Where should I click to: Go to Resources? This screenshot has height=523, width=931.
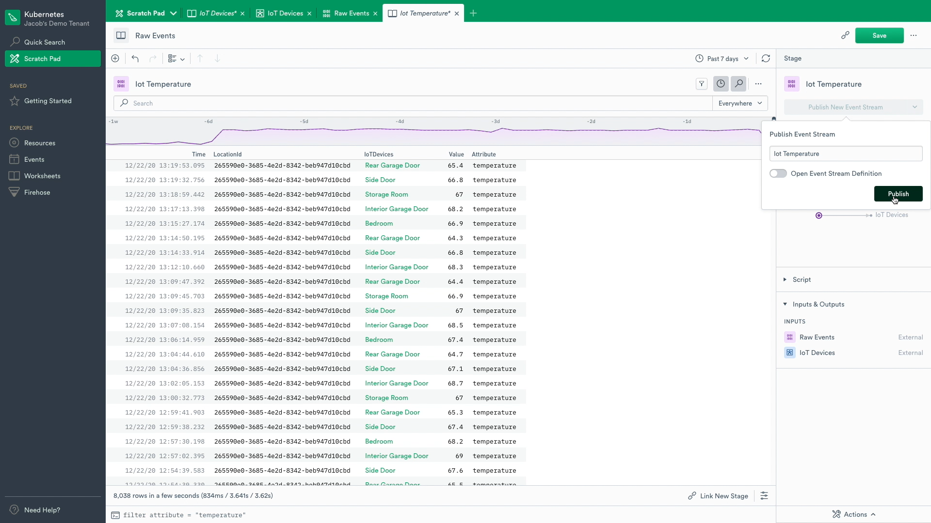(x=53, y=143)
